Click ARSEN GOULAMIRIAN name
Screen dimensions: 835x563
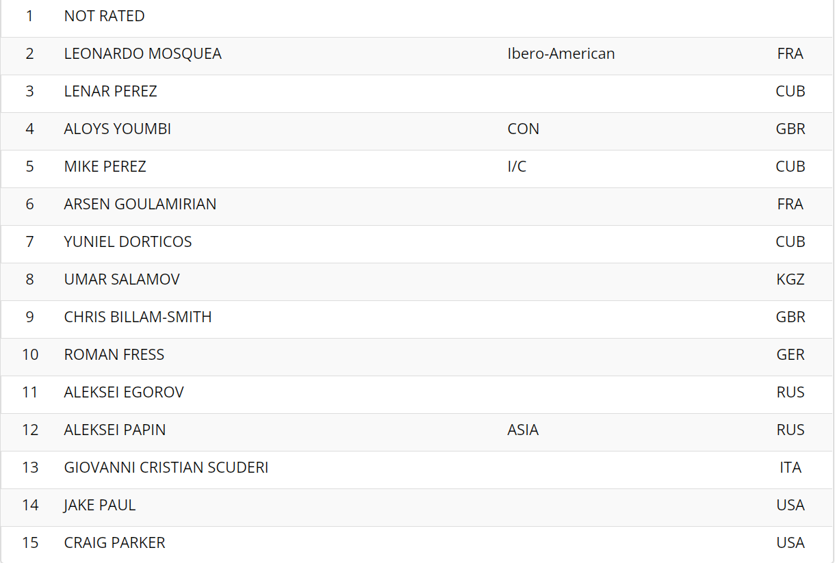(140, 204)
